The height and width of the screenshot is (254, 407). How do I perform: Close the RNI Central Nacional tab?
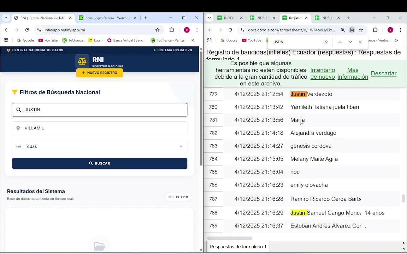tap(70, 18)
